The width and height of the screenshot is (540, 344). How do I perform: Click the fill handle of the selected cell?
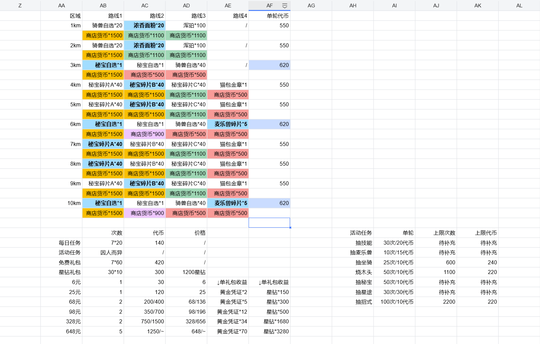(290, 228)
